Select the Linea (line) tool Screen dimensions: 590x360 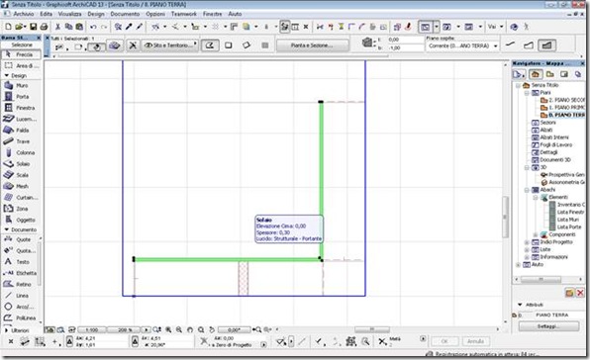(20, 296)
